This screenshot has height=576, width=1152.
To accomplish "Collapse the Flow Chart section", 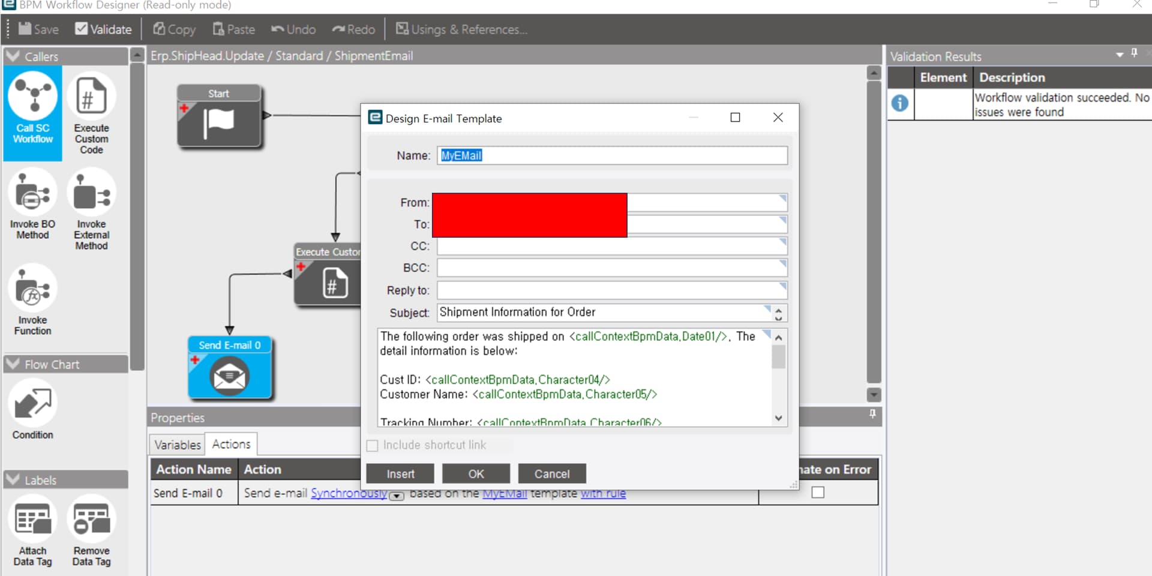I will (13, 364).
